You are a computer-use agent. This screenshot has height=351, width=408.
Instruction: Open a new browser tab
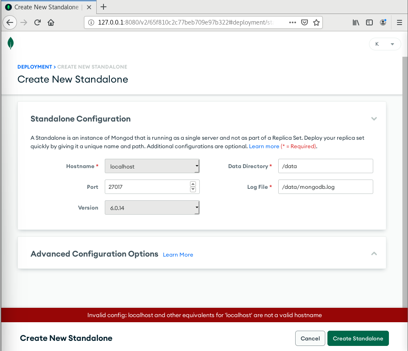103,7
